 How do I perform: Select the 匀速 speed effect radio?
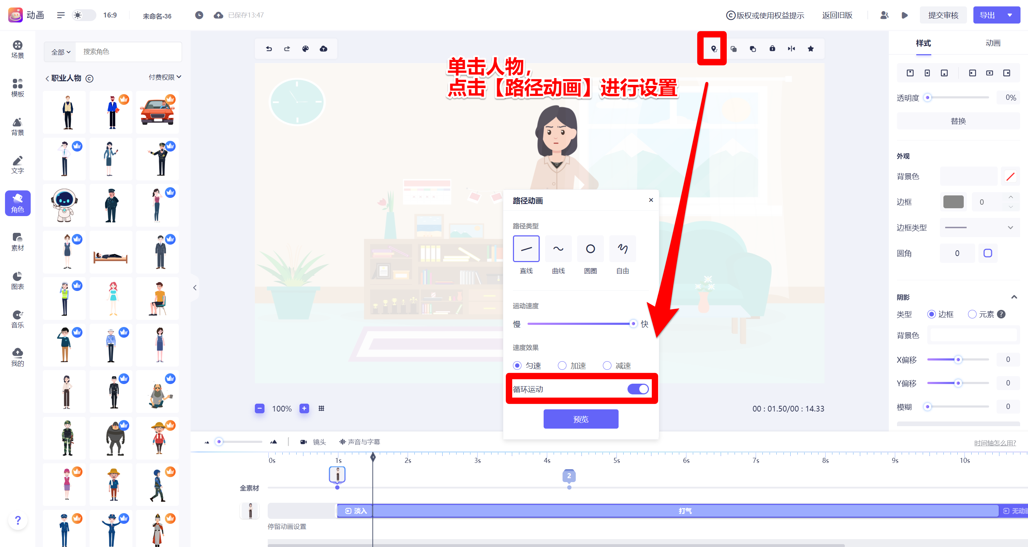[x=517, y=365]
